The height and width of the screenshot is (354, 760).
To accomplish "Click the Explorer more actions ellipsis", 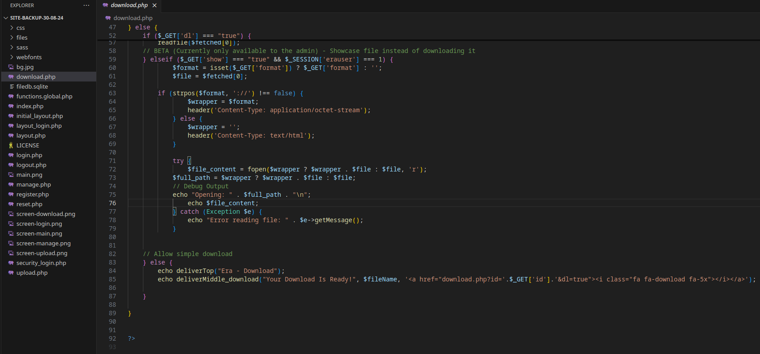I will (86, 5).
